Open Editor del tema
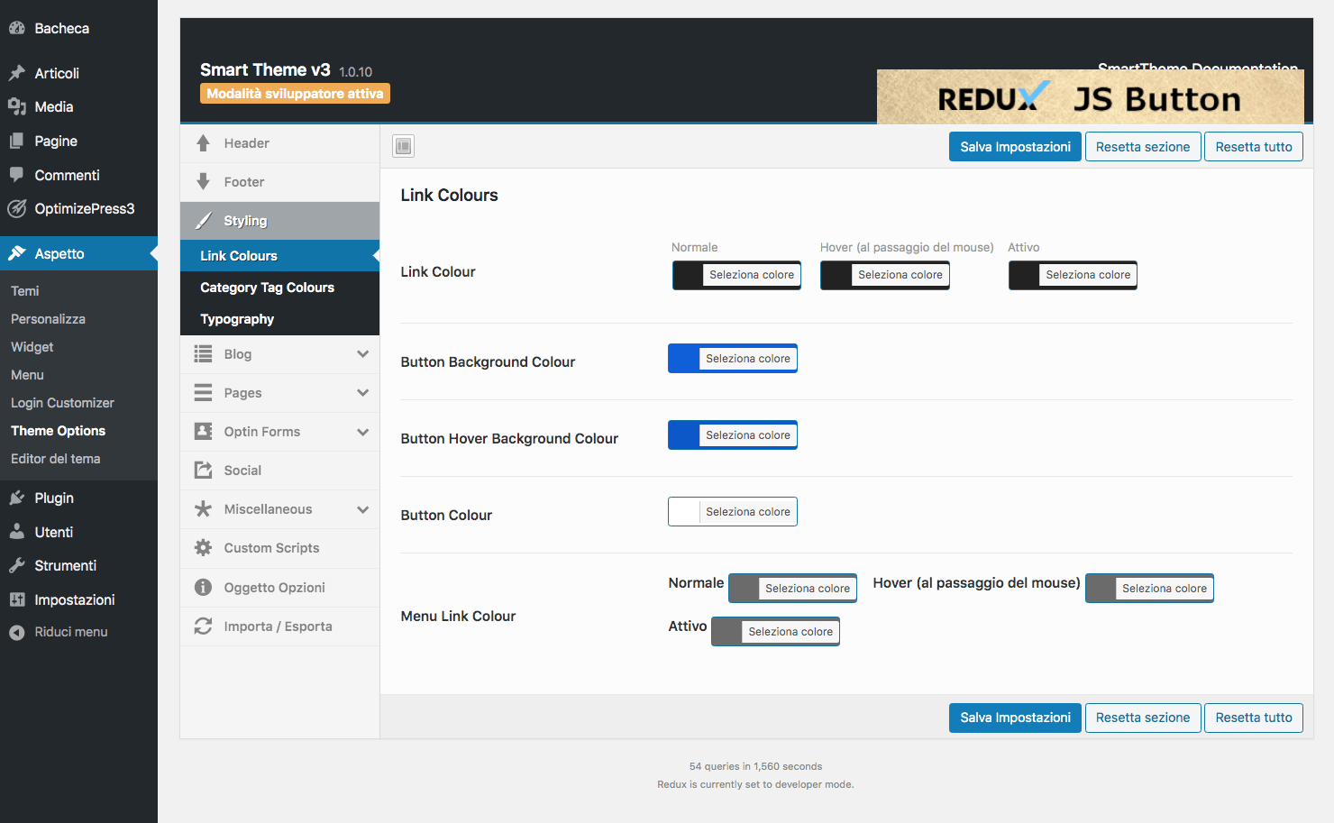1334x823 pixels. click(55, 459)
